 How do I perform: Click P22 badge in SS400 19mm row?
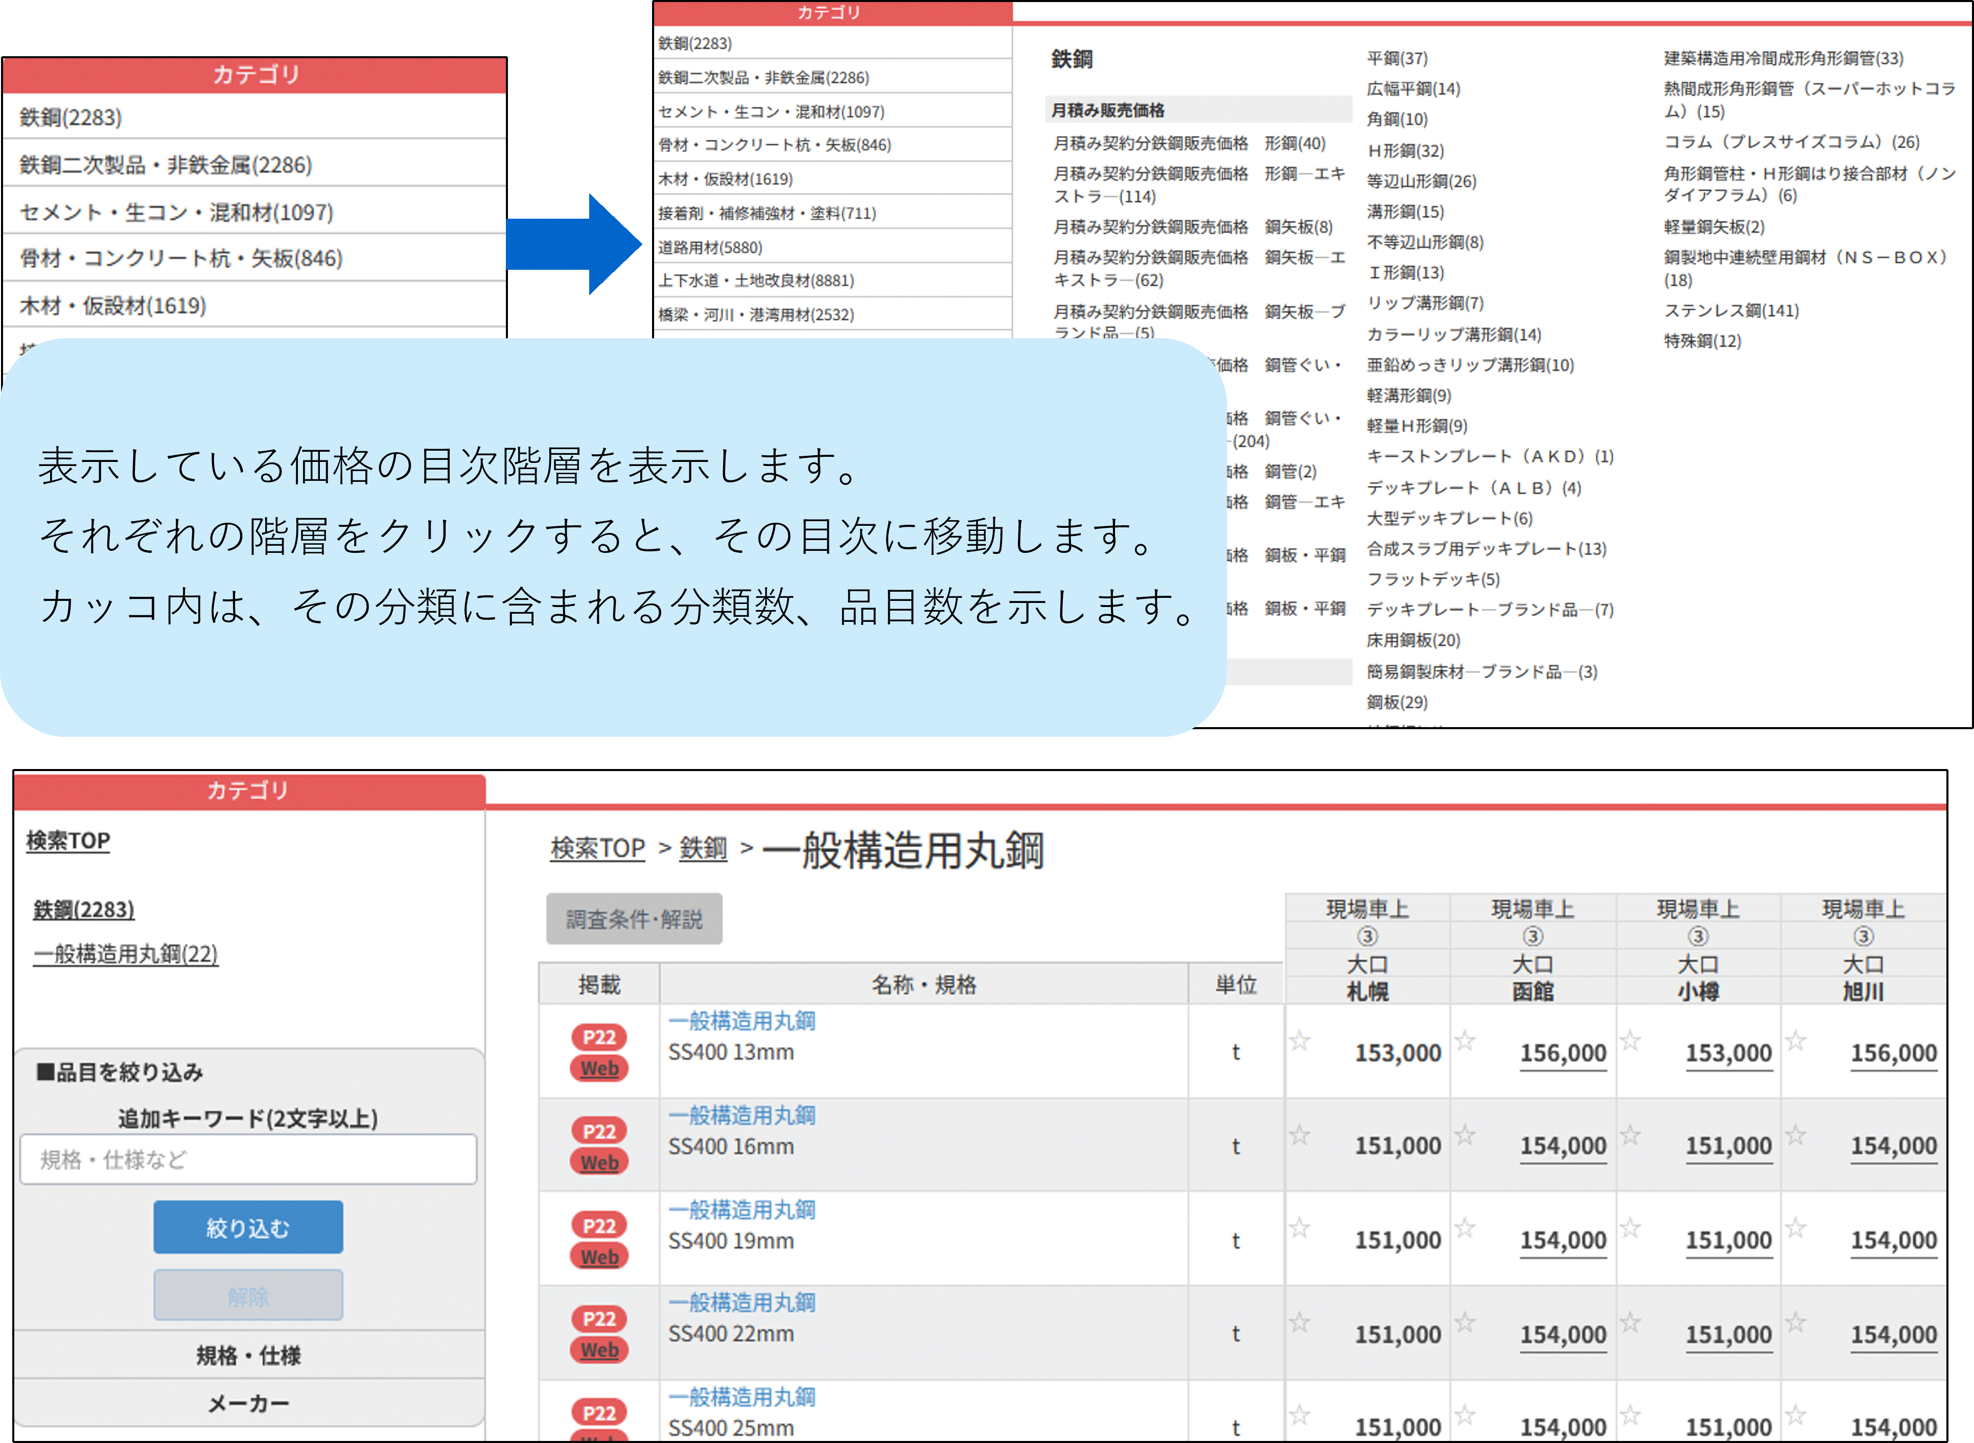click(599, 1225)
